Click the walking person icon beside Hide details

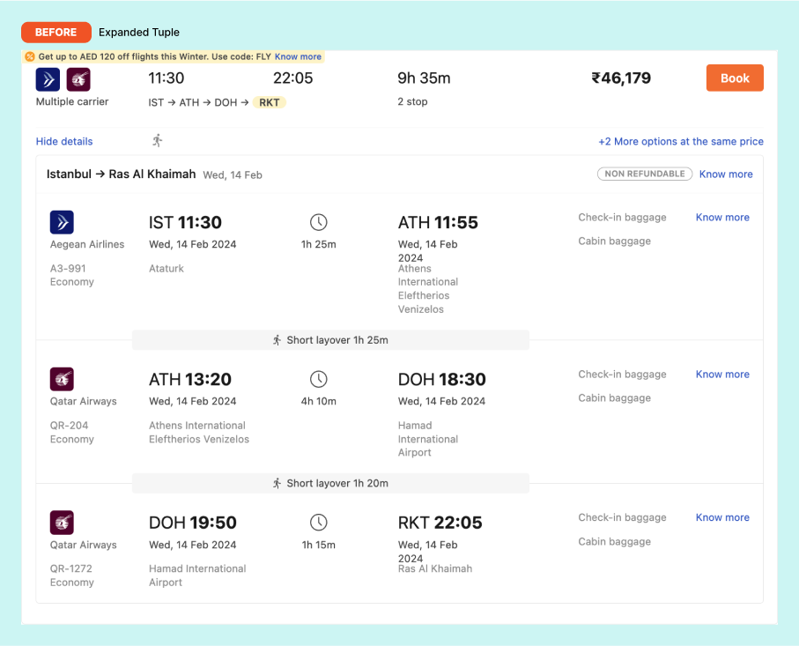[158, 141]
